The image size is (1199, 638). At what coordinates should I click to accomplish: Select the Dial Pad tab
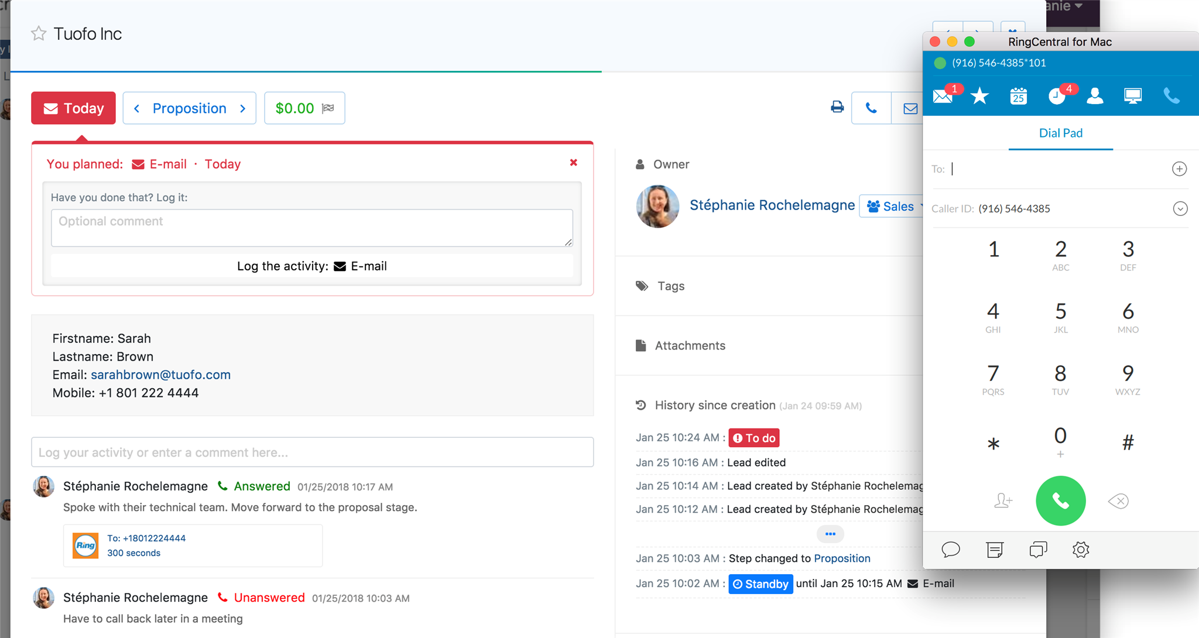(1060, 133)
